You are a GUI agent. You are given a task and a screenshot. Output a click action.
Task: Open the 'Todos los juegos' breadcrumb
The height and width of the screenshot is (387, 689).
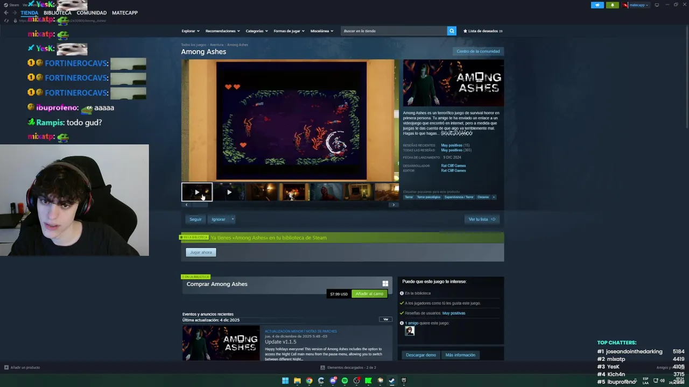pyautogui.click(x=194, y=45)
